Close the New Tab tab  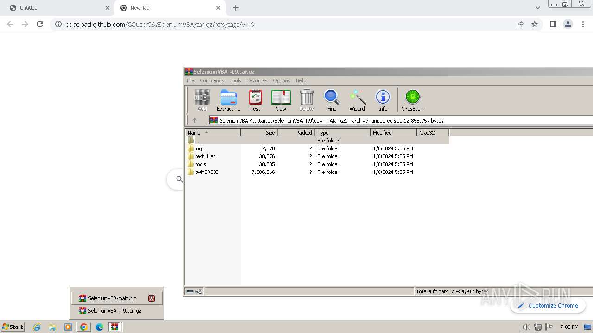coord(218,8)
